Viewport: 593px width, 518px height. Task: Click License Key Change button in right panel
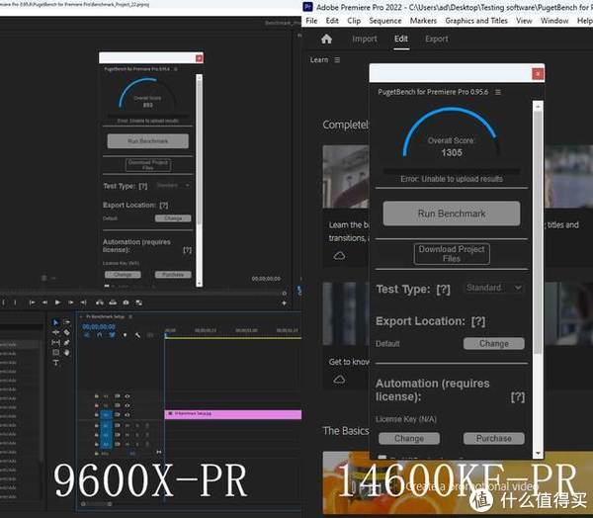tap(409, 438)
